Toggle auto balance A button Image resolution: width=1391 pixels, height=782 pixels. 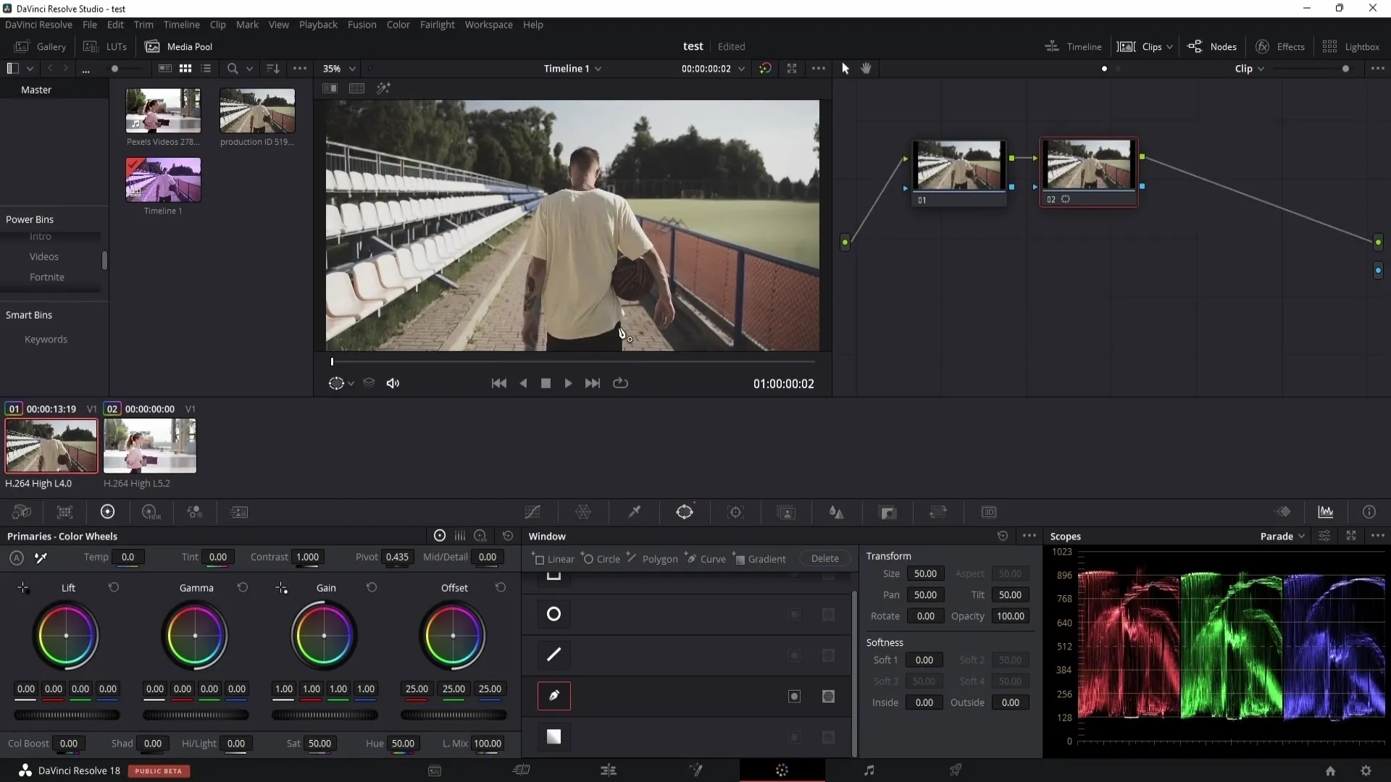[17, 558]
